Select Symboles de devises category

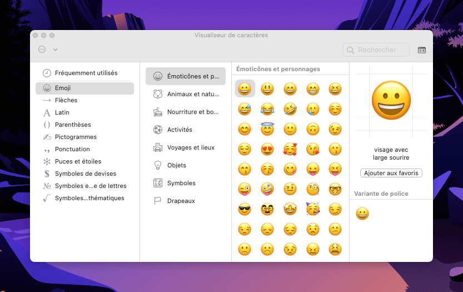[86, 174]
